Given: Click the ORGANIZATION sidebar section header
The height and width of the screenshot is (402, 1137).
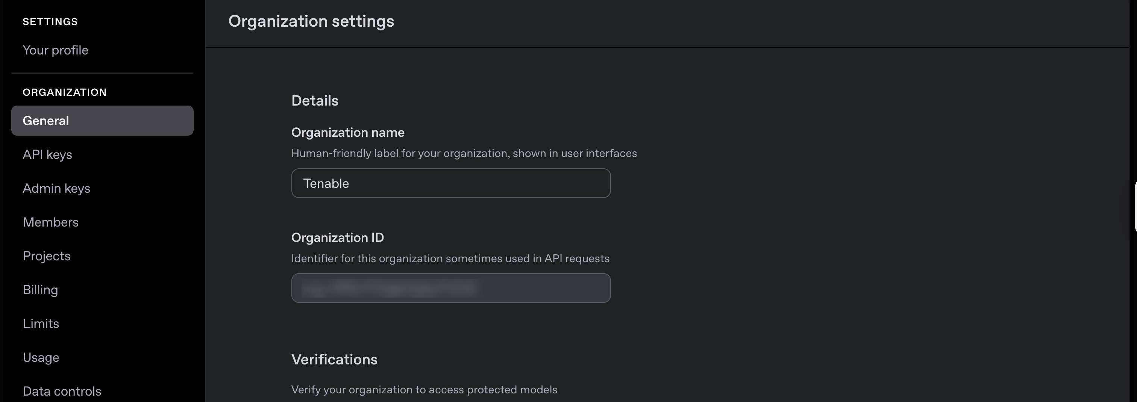Looking at the screenshot, I should click(64, 92).
